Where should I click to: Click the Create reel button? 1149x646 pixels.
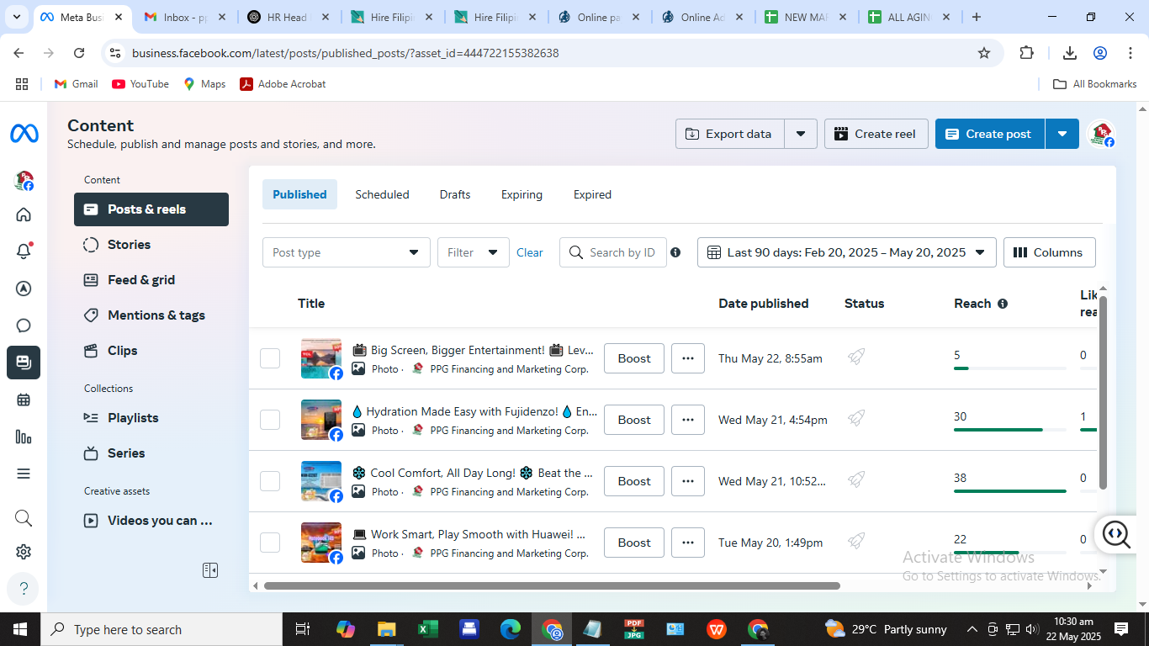(876, 134)
